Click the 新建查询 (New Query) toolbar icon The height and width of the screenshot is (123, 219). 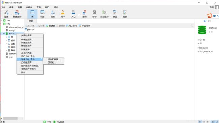click(x=17, y=14)
